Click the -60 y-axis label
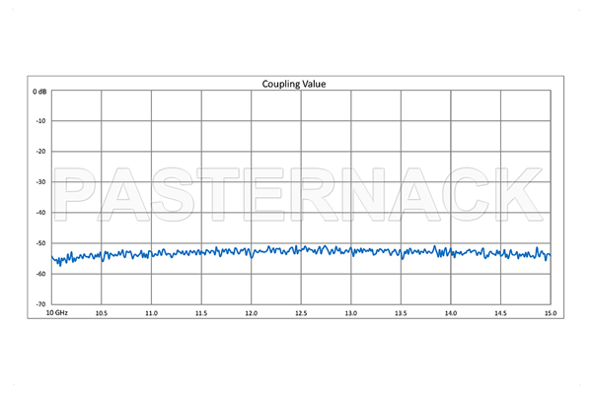 [x=40, y=274]
